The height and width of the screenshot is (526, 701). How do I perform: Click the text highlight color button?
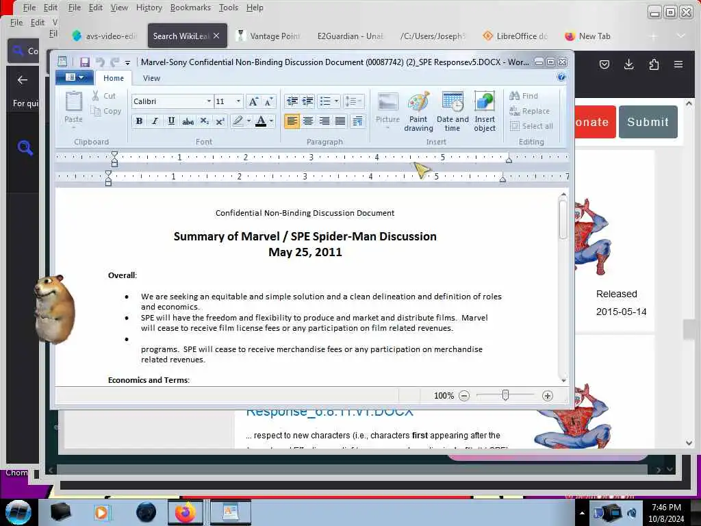click(238, 121)
